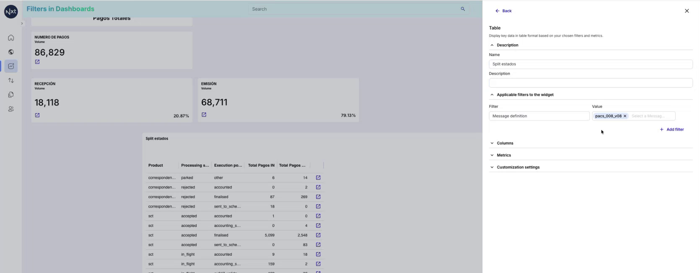The height and width of the screenshot is (273, 700).
Task: Open link icon for correspondent rejected finalised row
Action: (318, 197)
